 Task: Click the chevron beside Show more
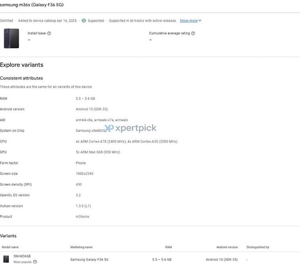tap(200, 21)
